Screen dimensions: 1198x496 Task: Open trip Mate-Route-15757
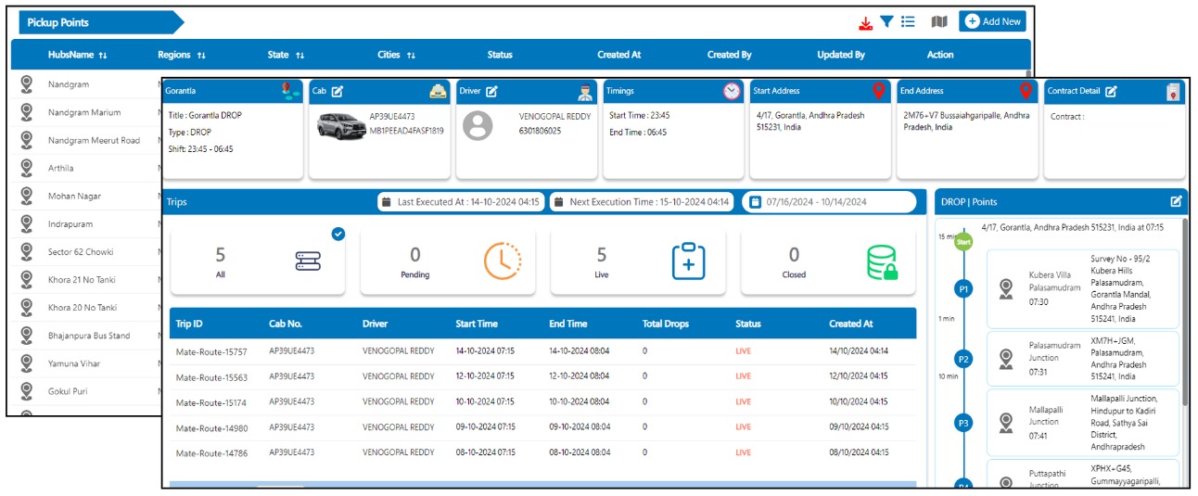[211, 351]
